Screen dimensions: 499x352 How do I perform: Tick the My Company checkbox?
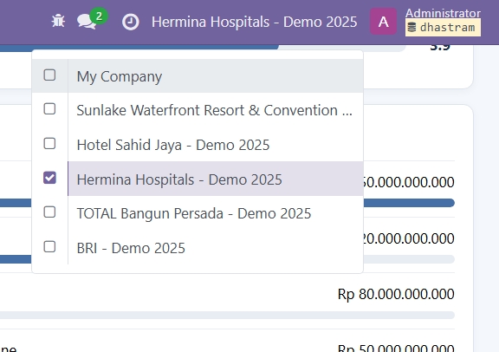49,75
